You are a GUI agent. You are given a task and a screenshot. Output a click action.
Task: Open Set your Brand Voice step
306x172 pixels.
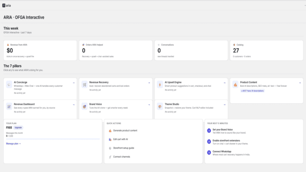click(x=222, y=130)
